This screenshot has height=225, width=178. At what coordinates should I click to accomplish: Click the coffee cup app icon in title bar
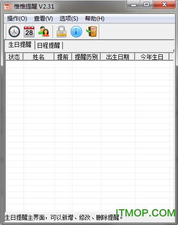pyautogui.click(x=8, y=7)
